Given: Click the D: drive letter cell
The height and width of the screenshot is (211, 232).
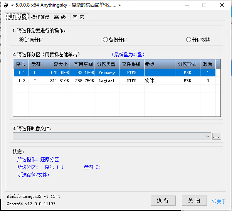Looking at the screenshot, I should click(36, 81).
